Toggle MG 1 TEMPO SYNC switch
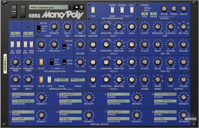This screenshot has height=128, width=199. click(18, 44)
